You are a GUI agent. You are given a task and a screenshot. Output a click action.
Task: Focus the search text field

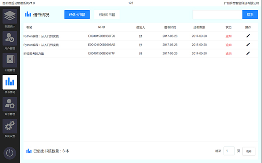tap(217, 15)
